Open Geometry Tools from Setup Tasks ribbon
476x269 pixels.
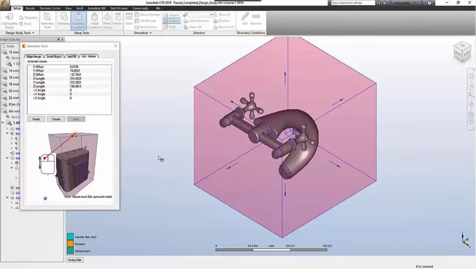tap(48, 19)
